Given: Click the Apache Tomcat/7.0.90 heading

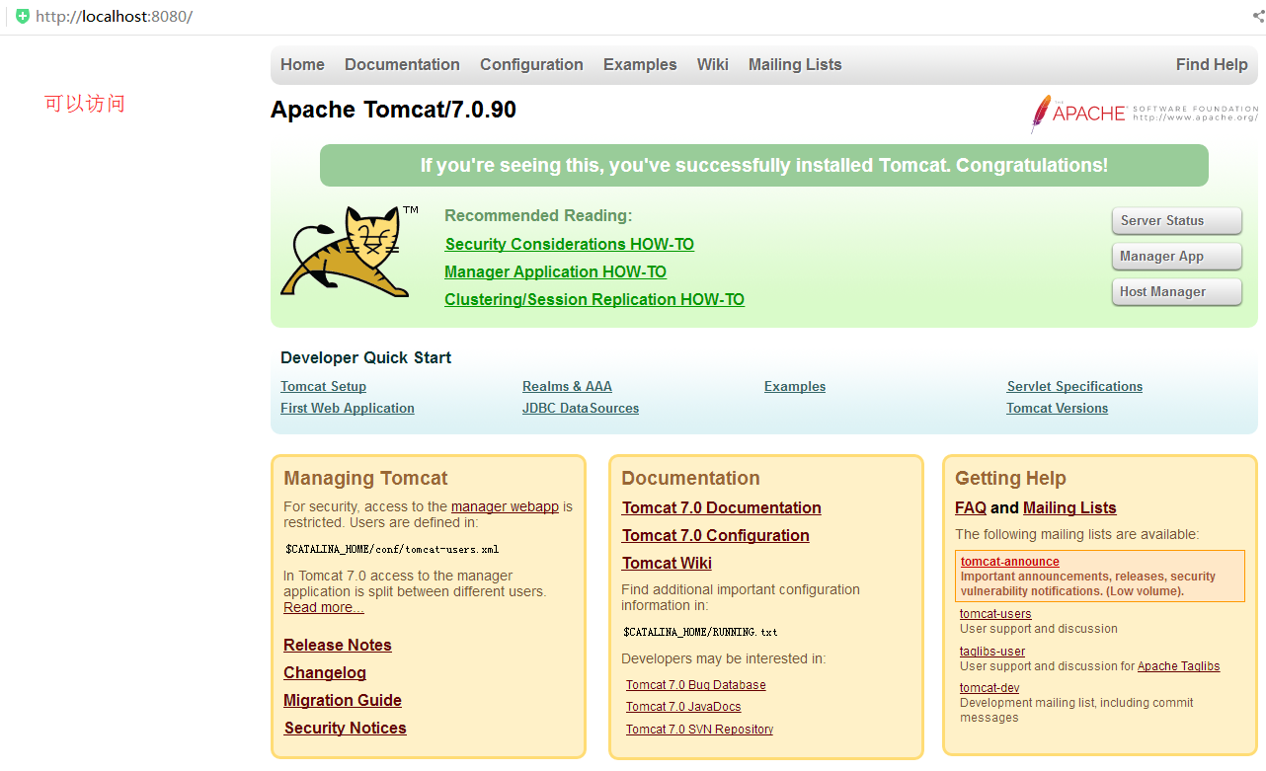Looking at the screenshot, I should pos(393,110).
